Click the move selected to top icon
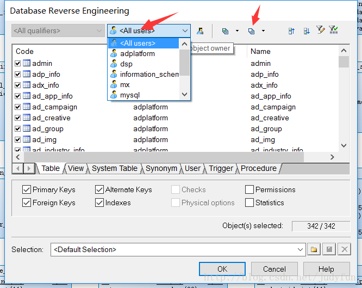The height and width of the screenshot is (288, 362). click(291, 31)
